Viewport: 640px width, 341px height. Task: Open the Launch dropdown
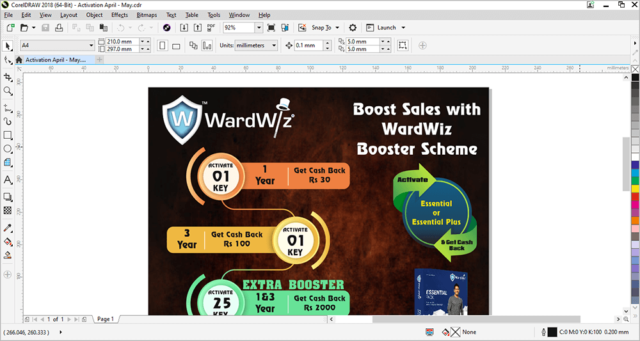point(403,28)
